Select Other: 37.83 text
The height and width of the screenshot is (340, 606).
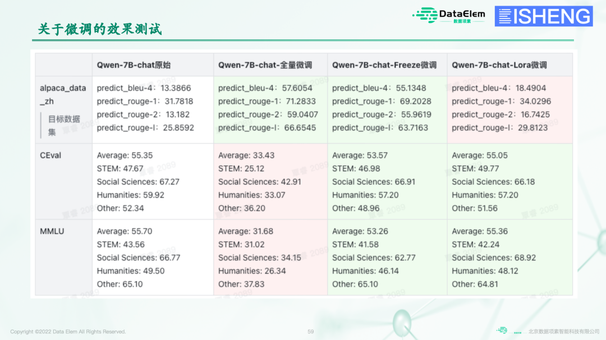(241, 284)
